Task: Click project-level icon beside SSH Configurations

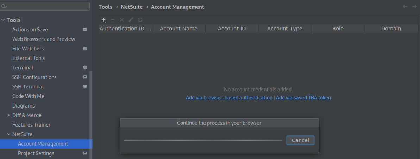Action: (85, 77)
